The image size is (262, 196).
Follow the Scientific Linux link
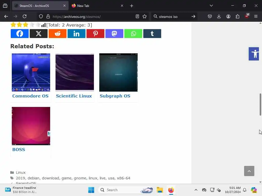(74, 96)
